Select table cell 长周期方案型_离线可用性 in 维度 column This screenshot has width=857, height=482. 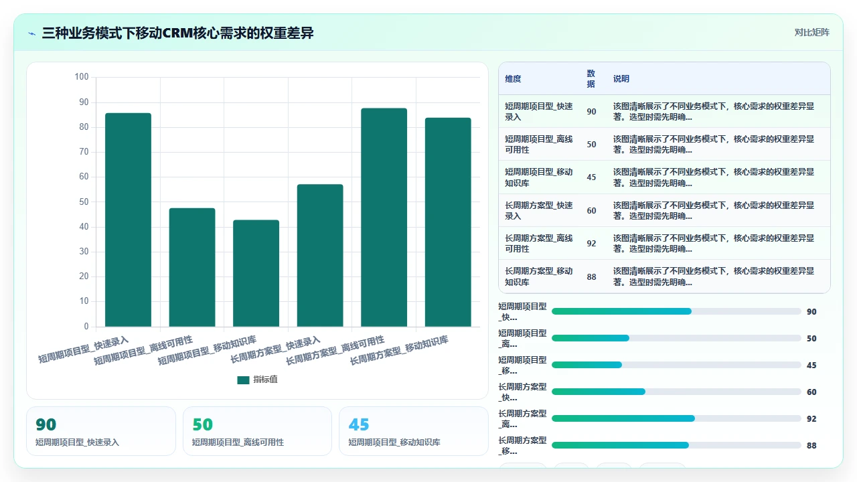point(539,244)
